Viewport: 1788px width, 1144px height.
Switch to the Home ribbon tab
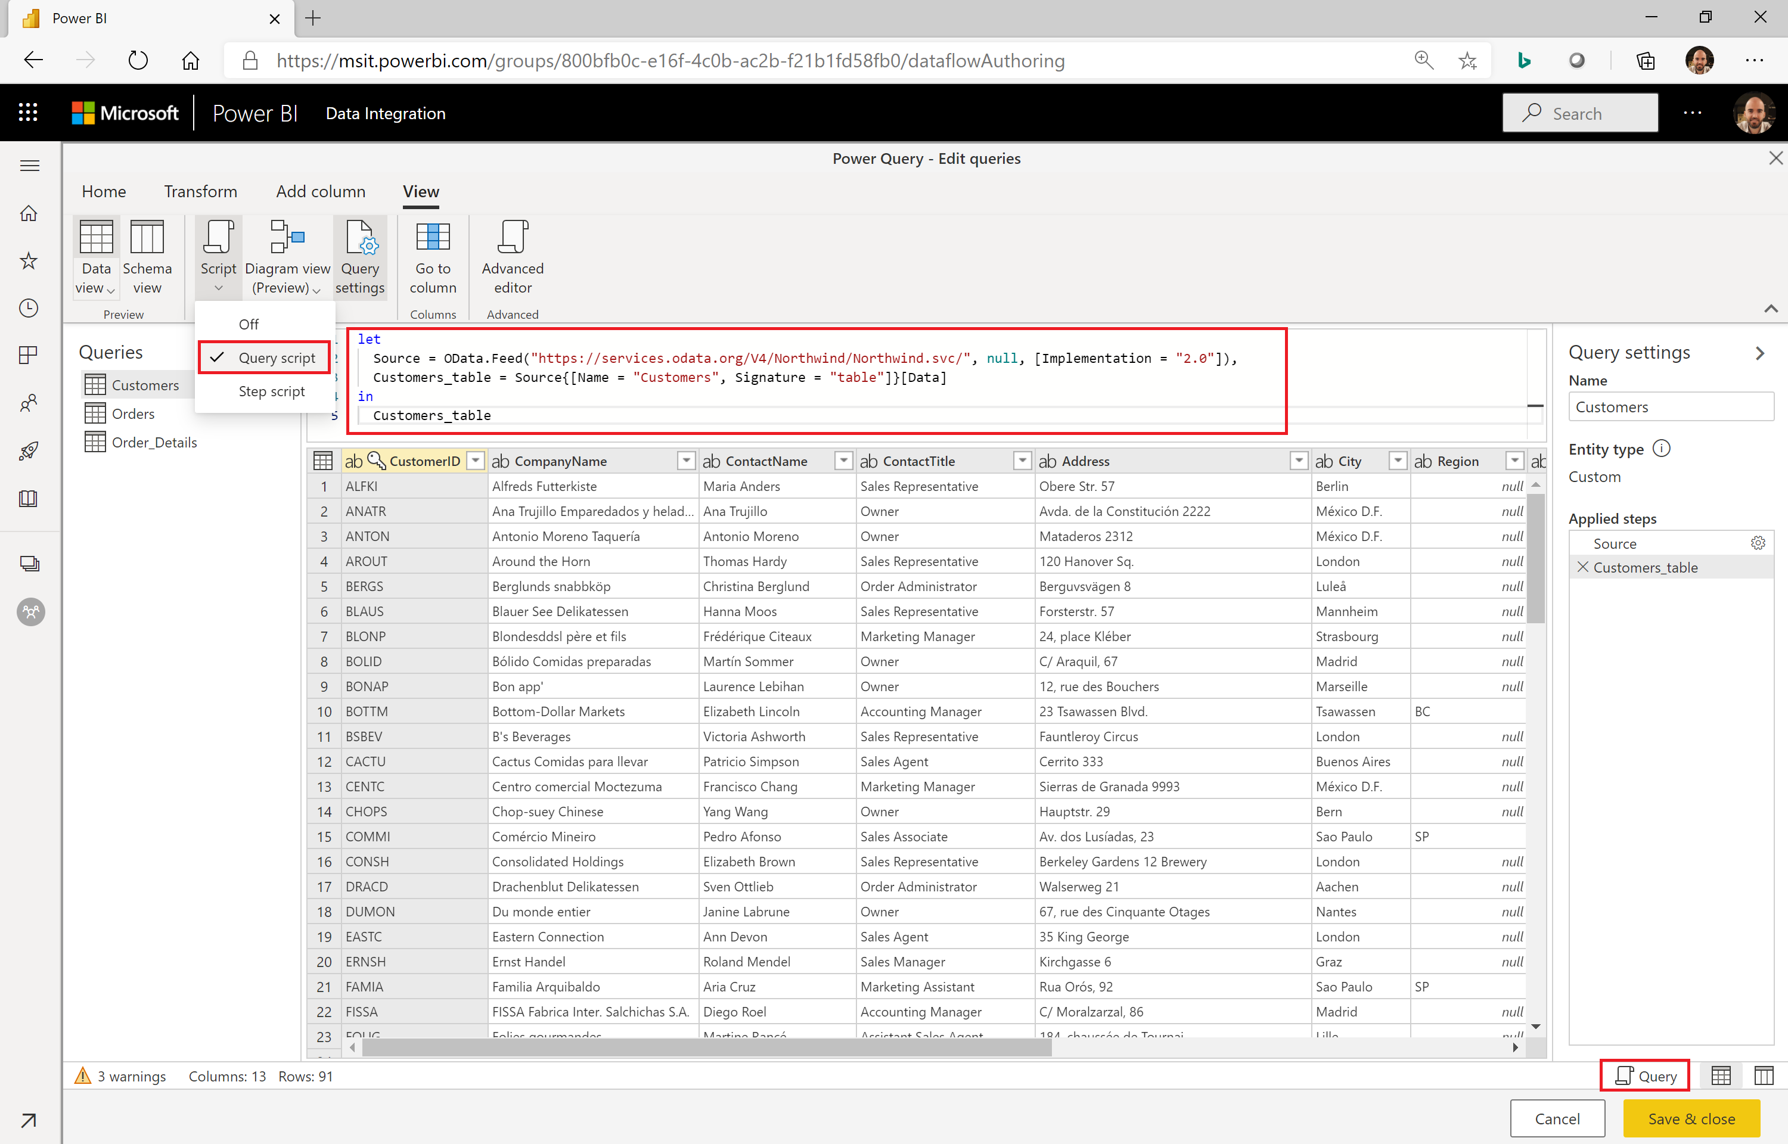[x=104, y=192]
